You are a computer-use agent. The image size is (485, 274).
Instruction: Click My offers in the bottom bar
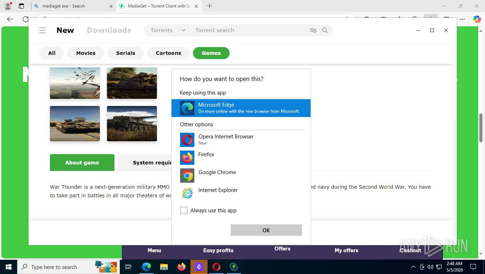(346, 250)
